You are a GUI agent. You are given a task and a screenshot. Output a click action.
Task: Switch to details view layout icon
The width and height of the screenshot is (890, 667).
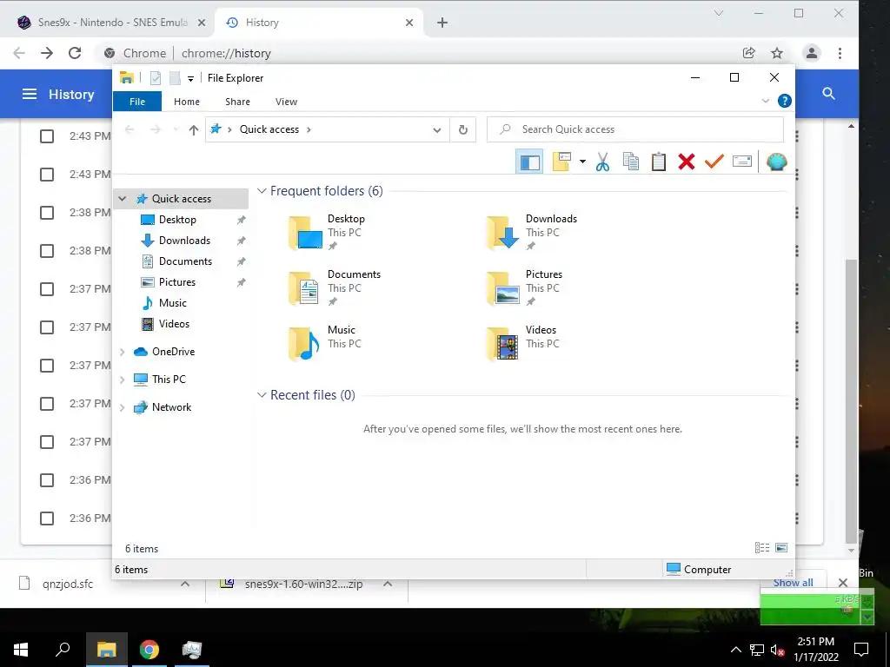click(762, 548)
